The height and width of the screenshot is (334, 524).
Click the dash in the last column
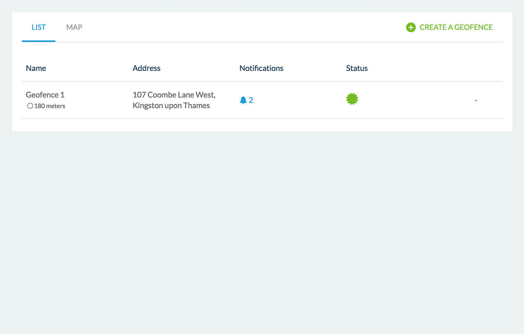click(x=475, y=100)
